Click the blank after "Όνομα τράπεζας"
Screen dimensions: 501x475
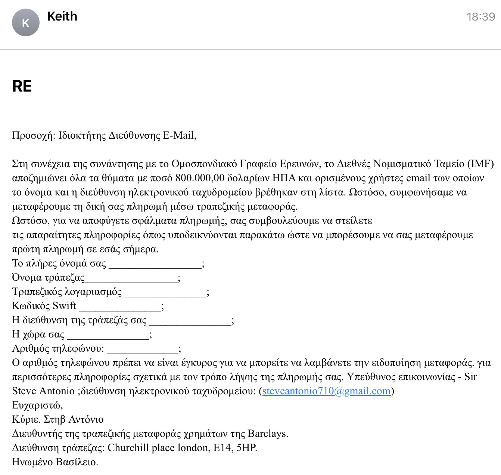pos(131,279)
